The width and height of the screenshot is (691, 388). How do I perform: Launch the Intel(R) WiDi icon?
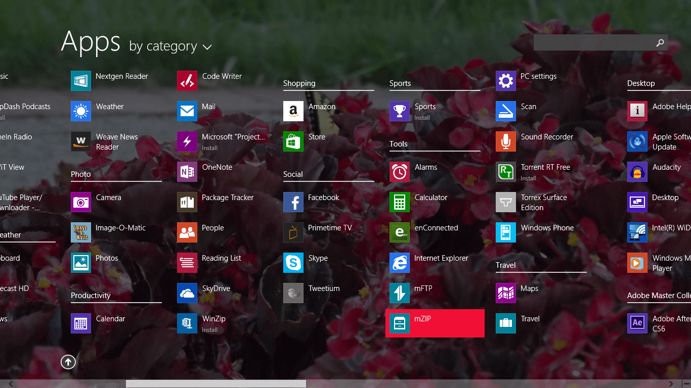click(637, 232)
